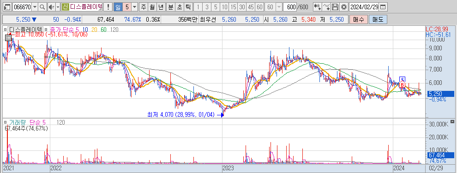Image resolution: width=457 pixels, height=173 pixels.
Task: Click the exclamation mark info button
Action: coord(108,7)
